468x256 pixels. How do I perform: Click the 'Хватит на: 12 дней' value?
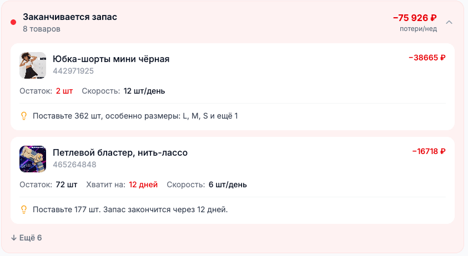(x=143, y=185)
